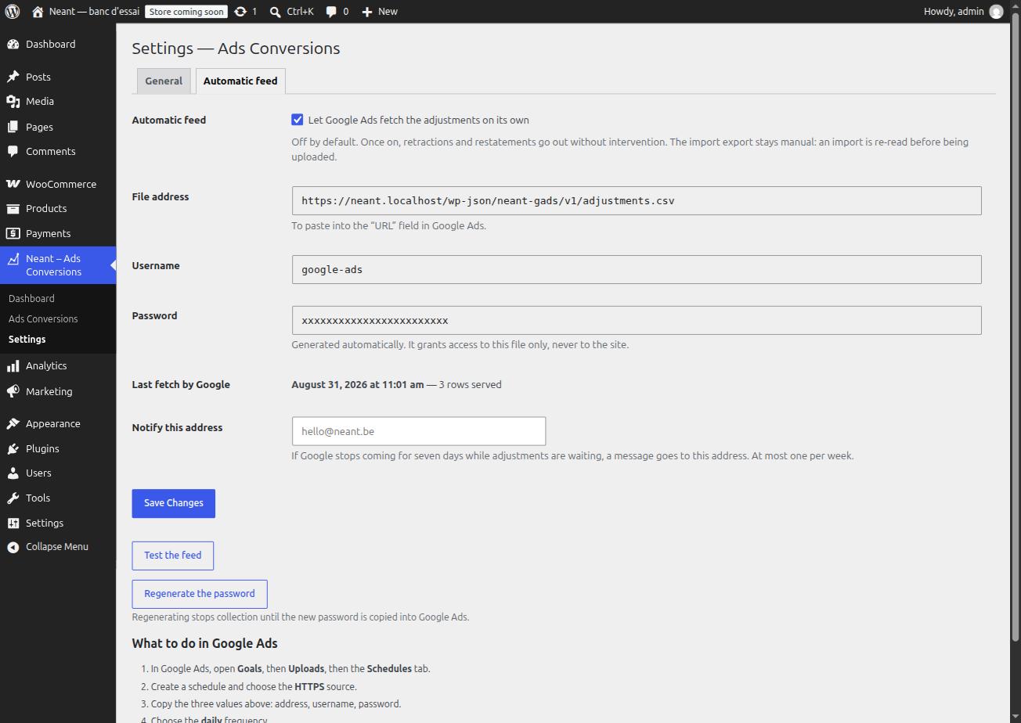The image size is (1021, 723).
Task: Click the Neant Ads Conversions chart icon
Action: point(13,258)
